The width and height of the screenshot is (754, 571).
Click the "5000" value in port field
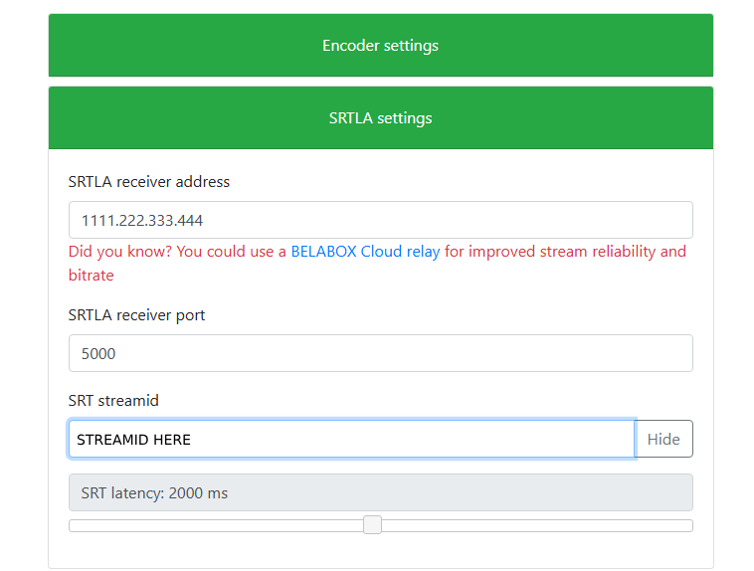[x=99, y=353]
